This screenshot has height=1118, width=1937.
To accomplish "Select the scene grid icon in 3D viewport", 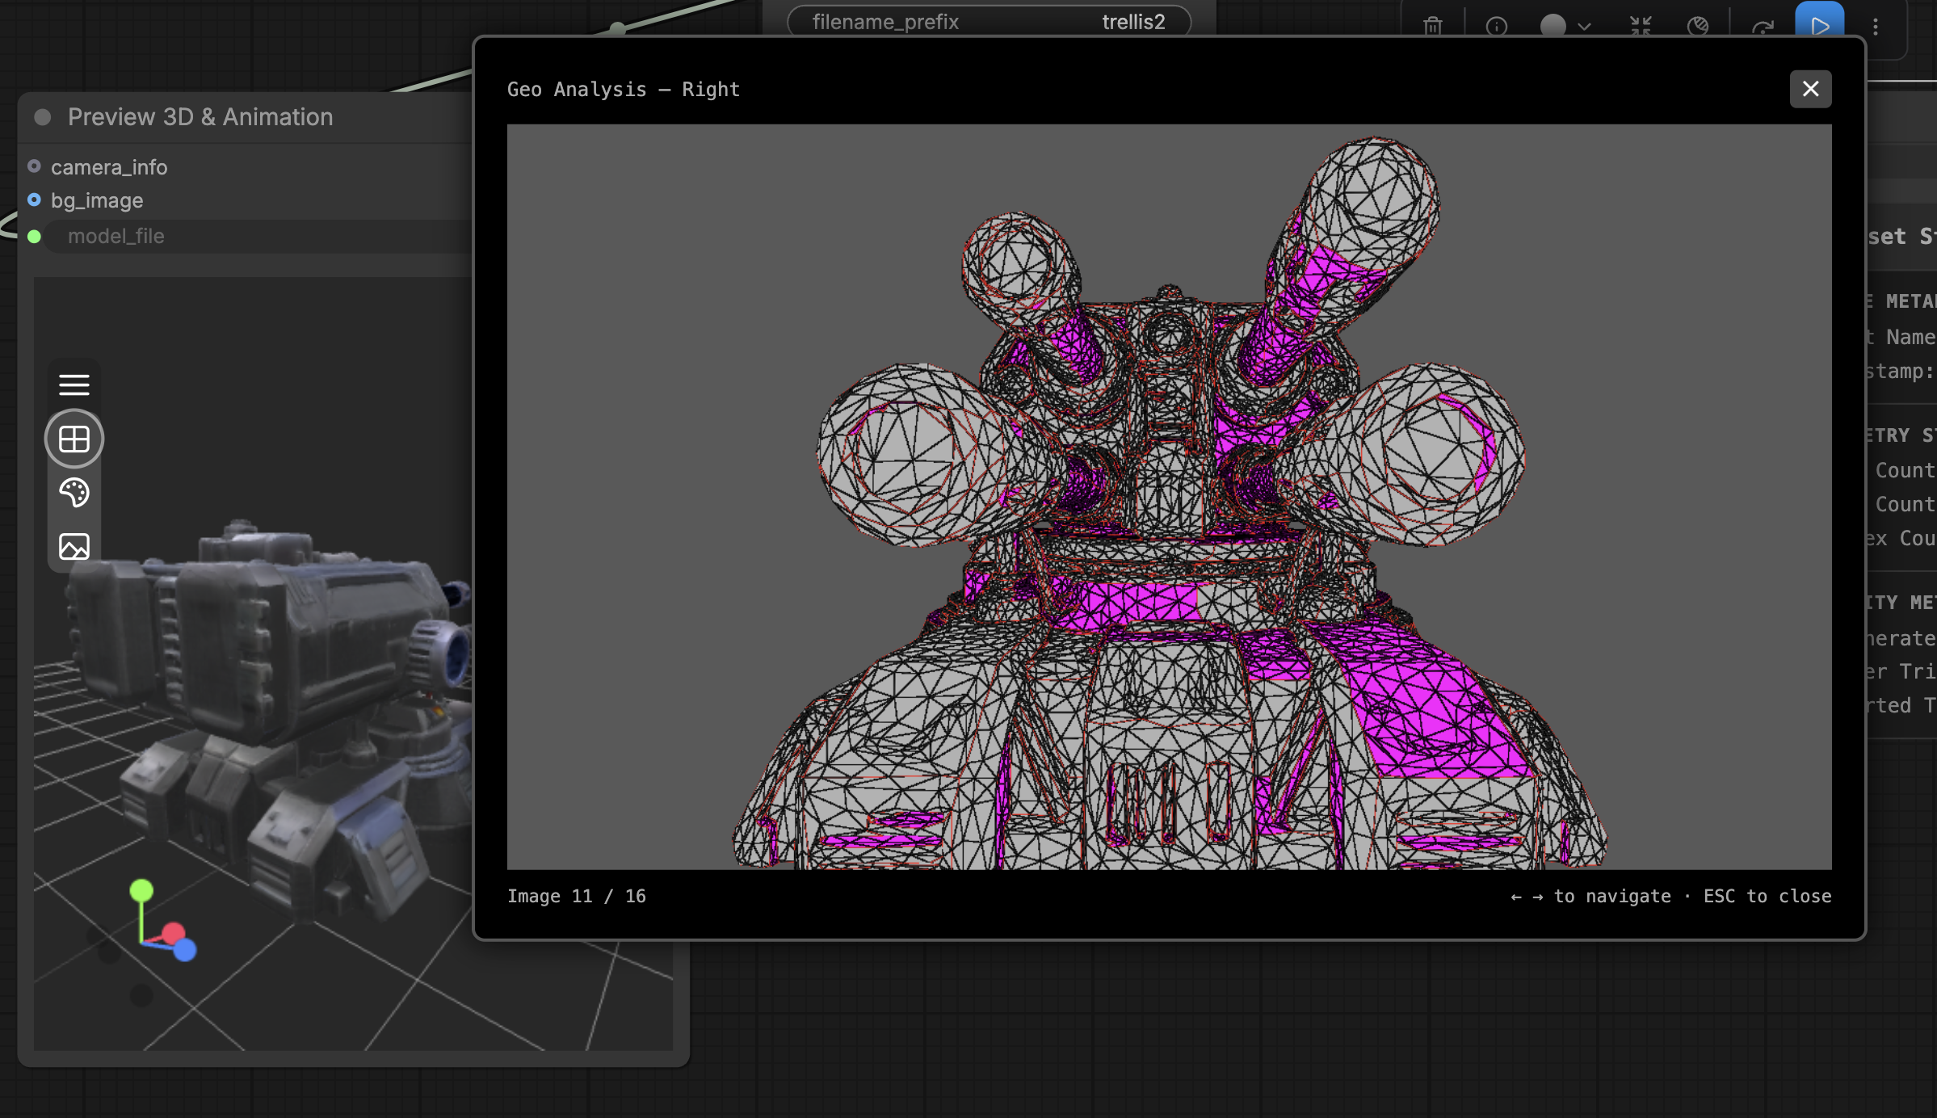I will coord(74,439).
